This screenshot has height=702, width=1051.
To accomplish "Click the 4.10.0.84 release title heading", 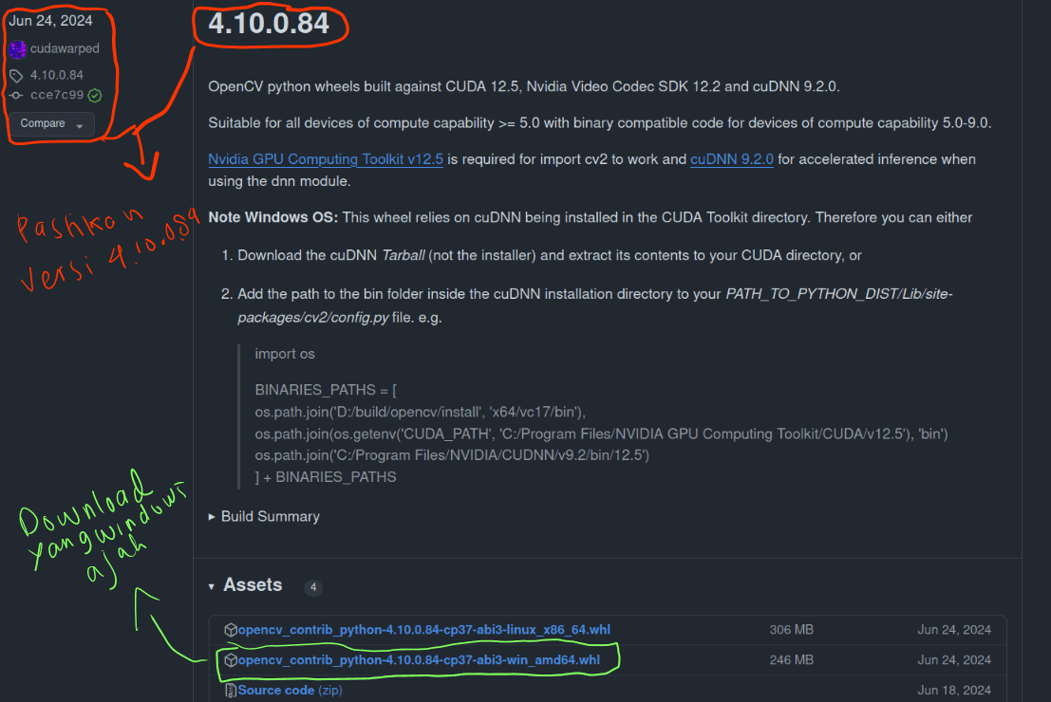I will coord(269,24).
